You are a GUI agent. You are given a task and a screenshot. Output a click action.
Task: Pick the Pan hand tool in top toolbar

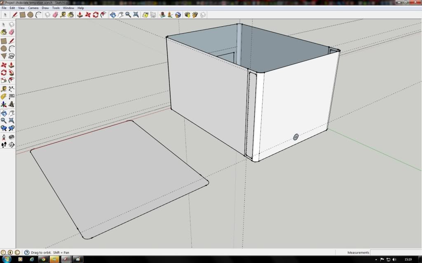[120, 15]
